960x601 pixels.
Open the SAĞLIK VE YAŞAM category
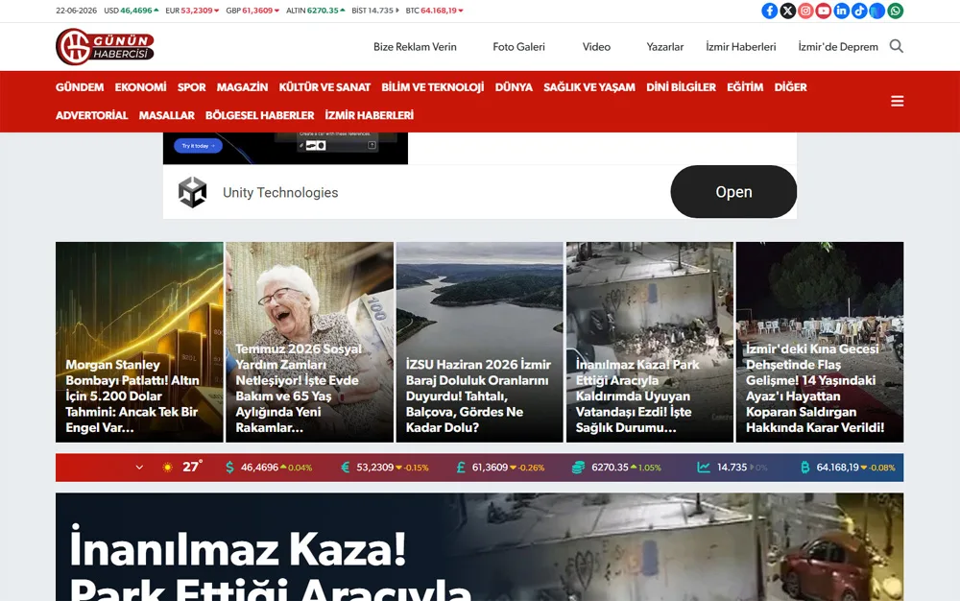tap(589, 87)
